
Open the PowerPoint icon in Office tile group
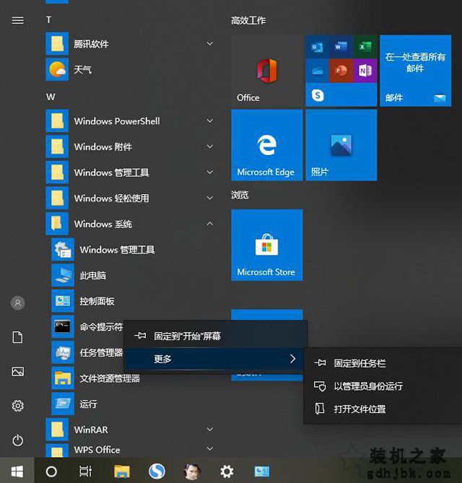(x=341, y=71)
